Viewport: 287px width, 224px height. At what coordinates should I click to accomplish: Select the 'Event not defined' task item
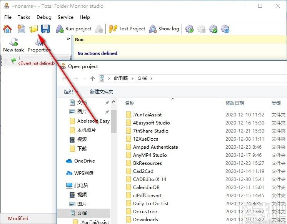[36, 63]
